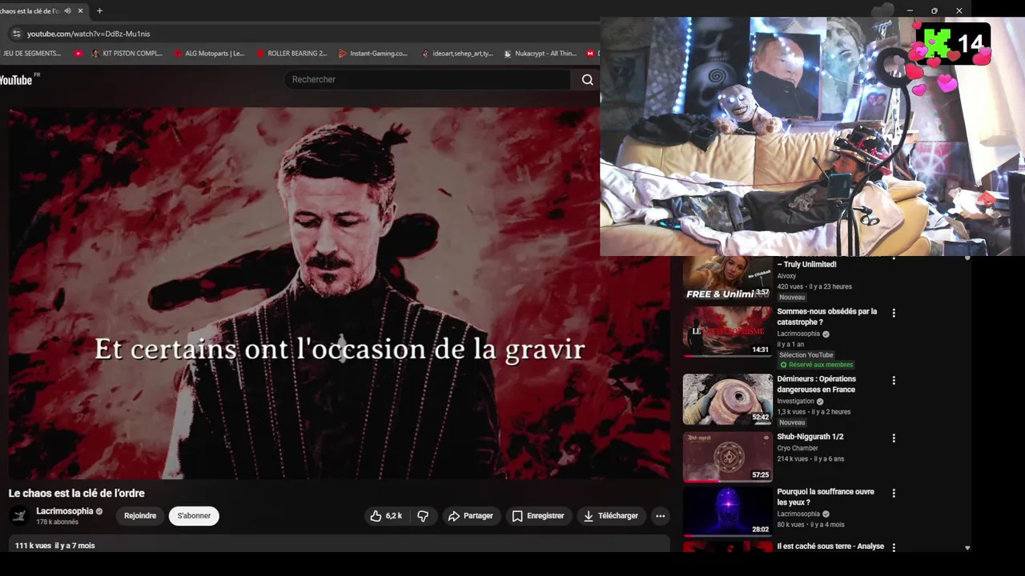Click title Démineurs : Opérations dangereuses en France
1025x576 pixels.
pos(816,384)
